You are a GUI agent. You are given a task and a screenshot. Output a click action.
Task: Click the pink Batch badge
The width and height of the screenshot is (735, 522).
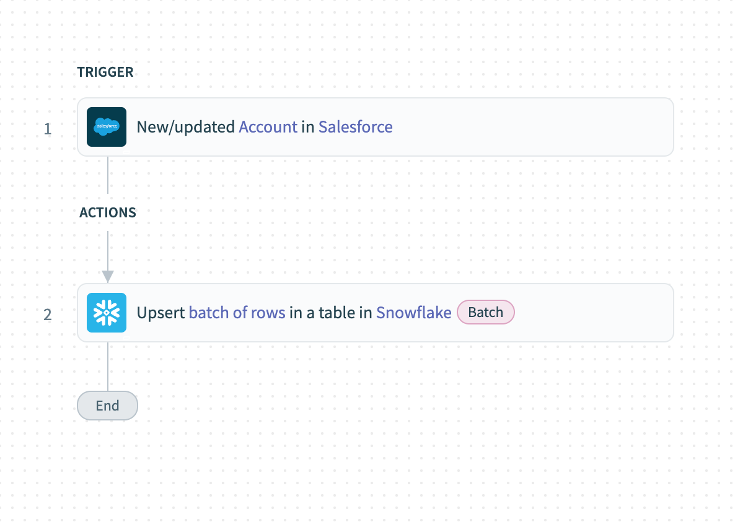[x=485, y=313]
